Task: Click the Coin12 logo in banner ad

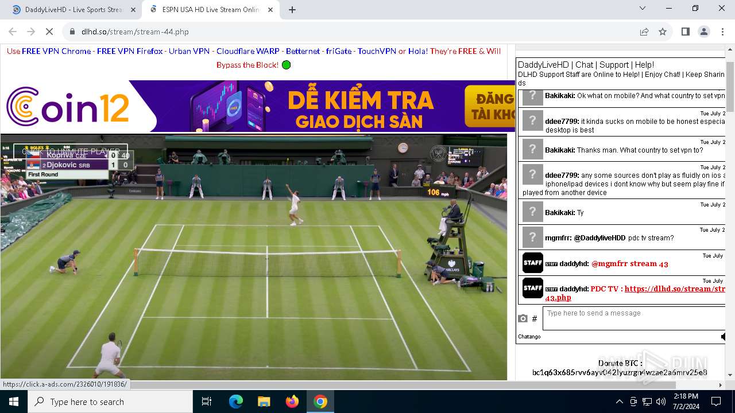Action: tap(68, 106)
